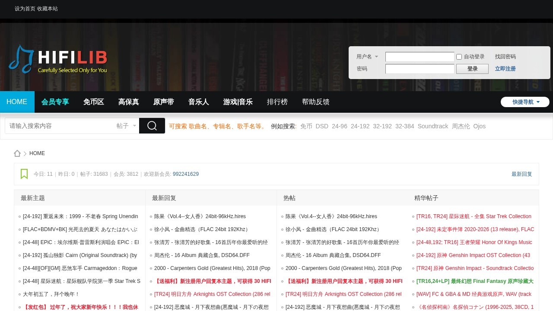553x311 pixels.
Task: Open the 最新回复 link on the right
Action: [x=521, y=174]
